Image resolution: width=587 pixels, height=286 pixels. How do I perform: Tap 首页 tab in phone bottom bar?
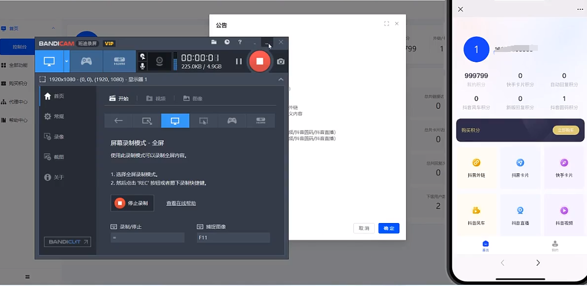click(485, 246)
